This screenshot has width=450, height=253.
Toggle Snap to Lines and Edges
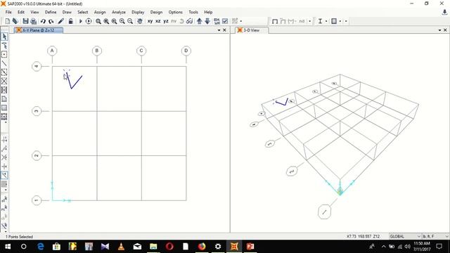pyautogui.click(x=4, y=148)
